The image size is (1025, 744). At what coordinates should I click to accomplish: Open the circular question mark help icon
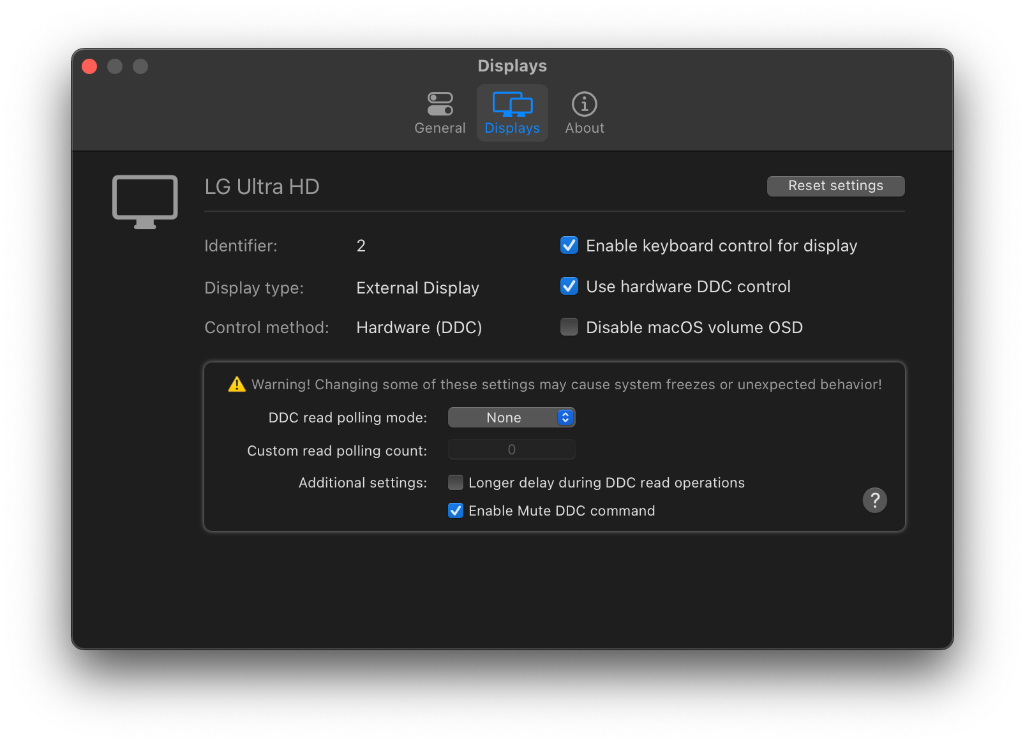tap(875, 500)
